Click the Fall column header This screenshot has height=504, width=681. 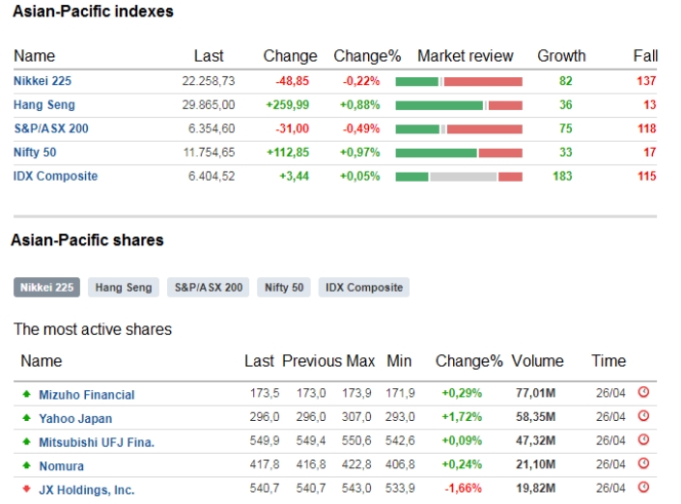(645, 56)
